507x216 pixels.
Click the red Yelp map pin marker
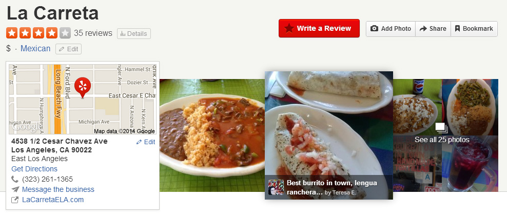coord(83,87)
